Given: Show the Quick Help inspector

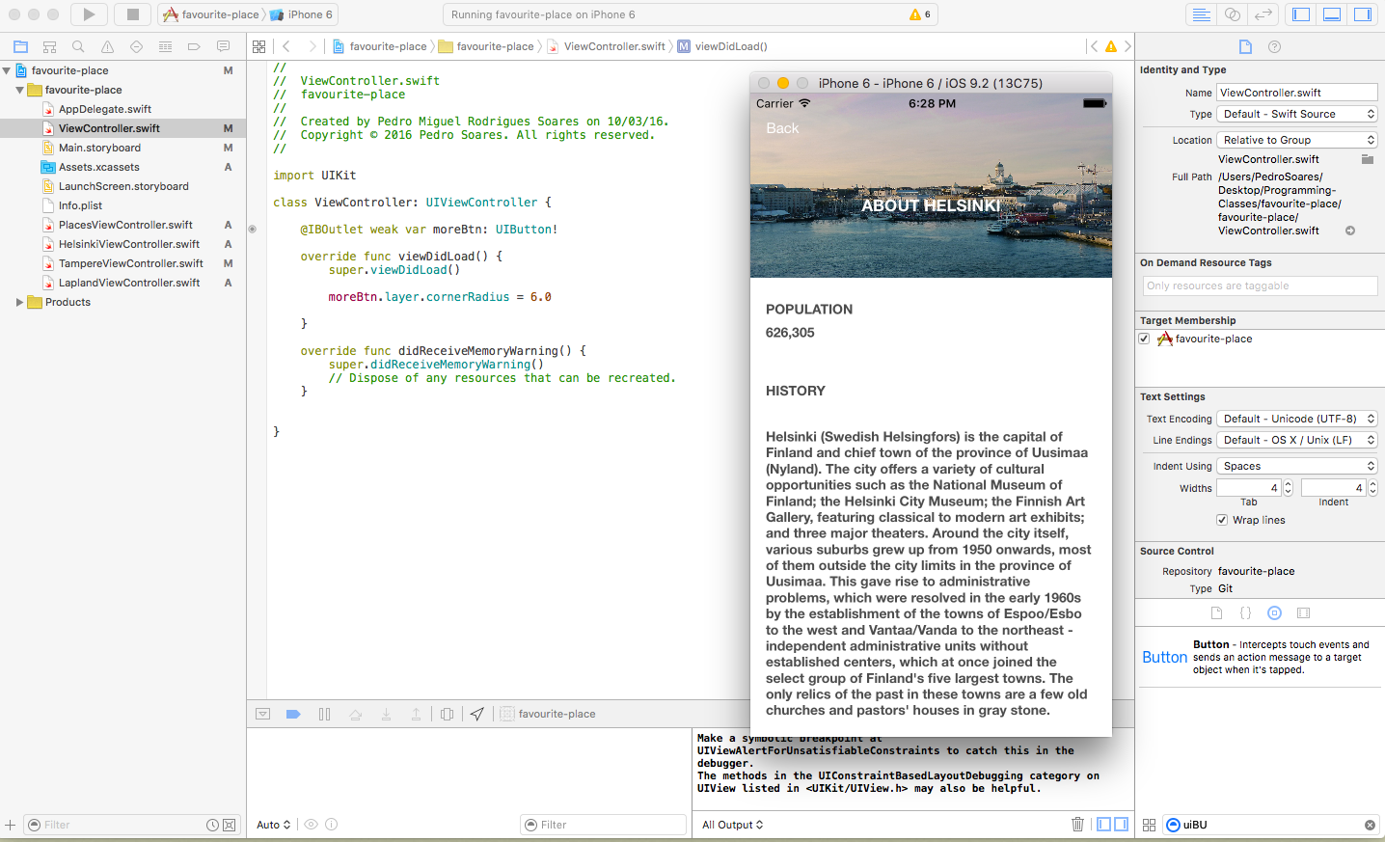Looking at the screenshot, I should [x=1274, y=46].
